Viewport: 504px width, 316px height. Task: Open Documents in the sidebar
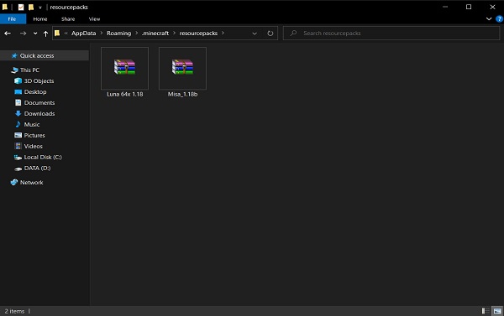[39, 102]
